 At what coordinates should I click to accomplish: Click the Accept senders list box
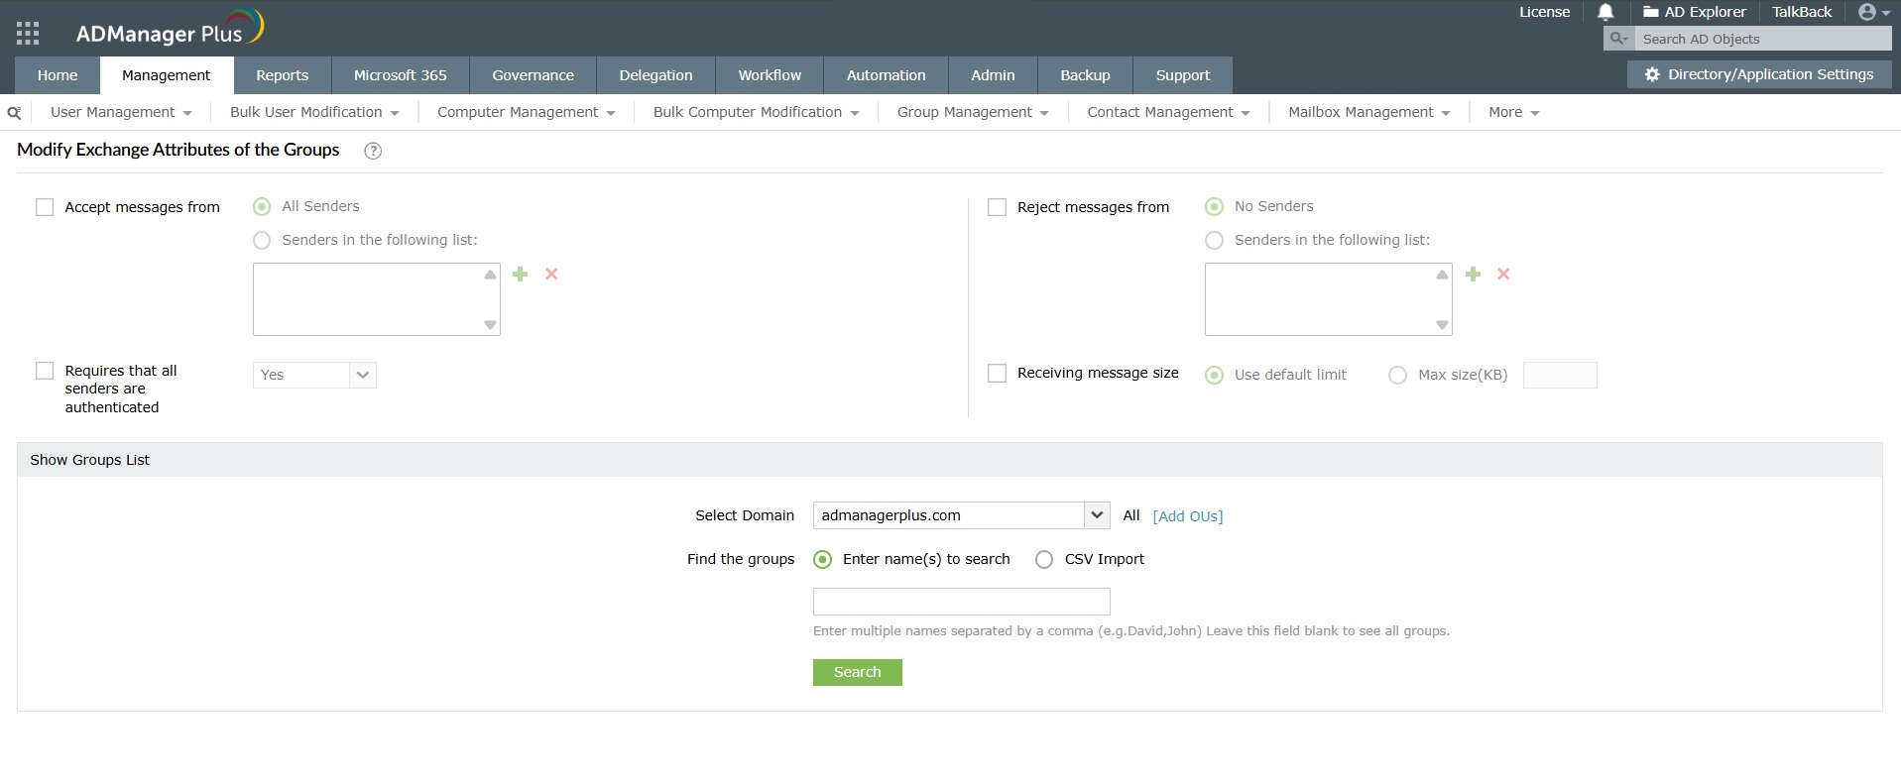click(x=377, y=299)
